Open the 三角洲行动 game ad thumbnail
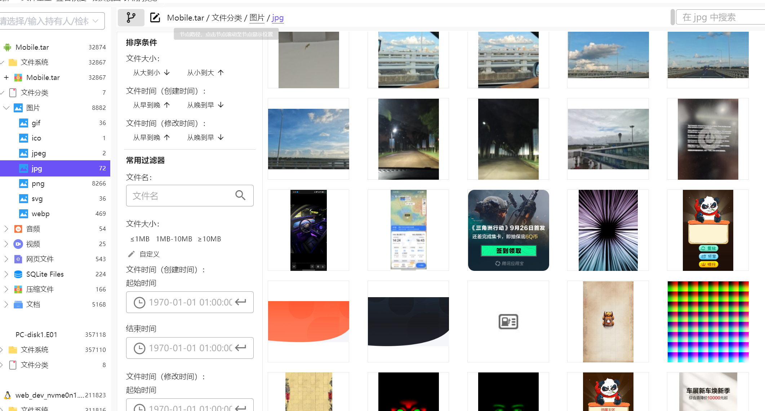 (x=508, y=230)
